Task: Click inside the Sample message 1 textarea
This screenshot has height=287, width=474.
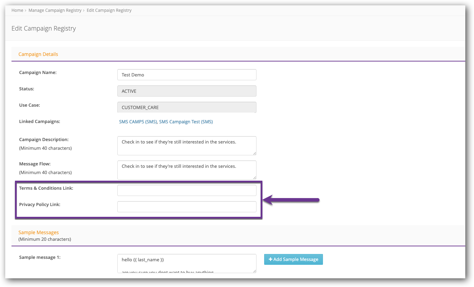Action: 187,262
